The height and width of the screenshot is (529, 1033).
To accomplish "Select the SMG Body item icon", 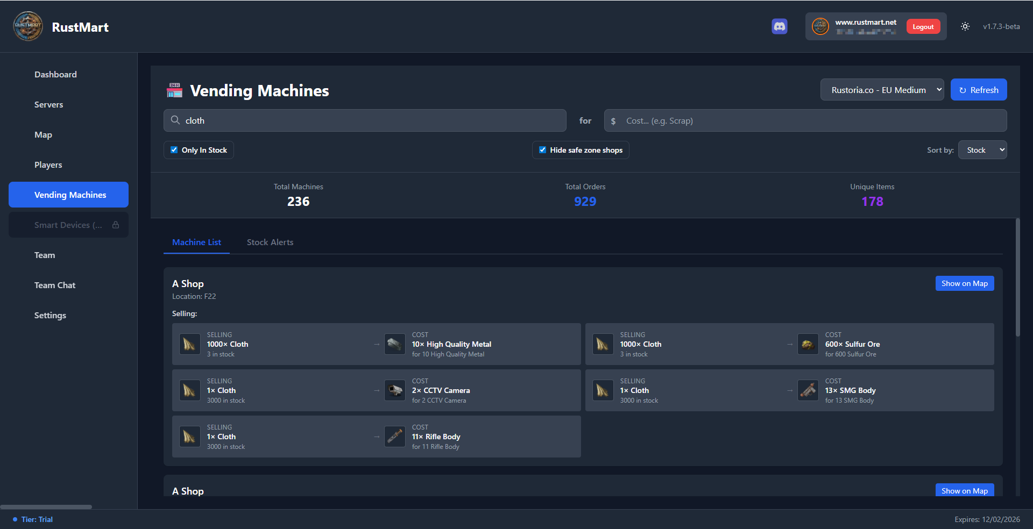I will (x=808, y=390).
